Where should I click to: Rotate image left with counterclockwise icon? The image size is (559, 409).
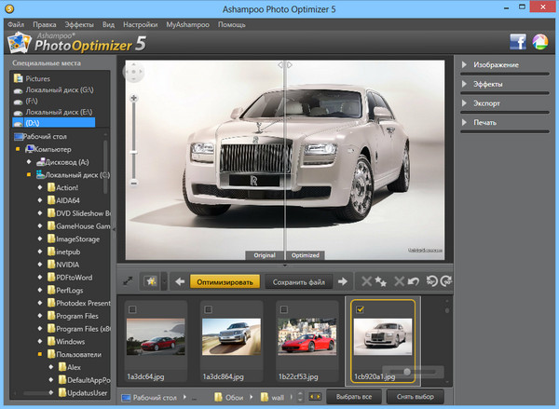point(433,280)
